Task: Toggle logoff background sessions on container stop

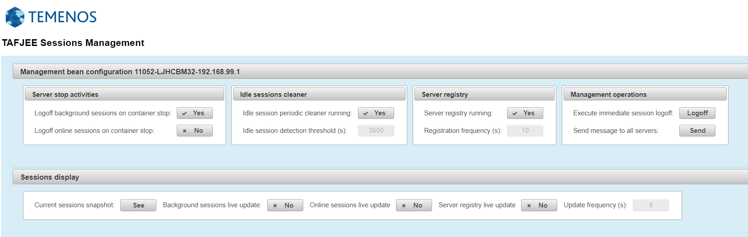Action: tap(194, 113)
